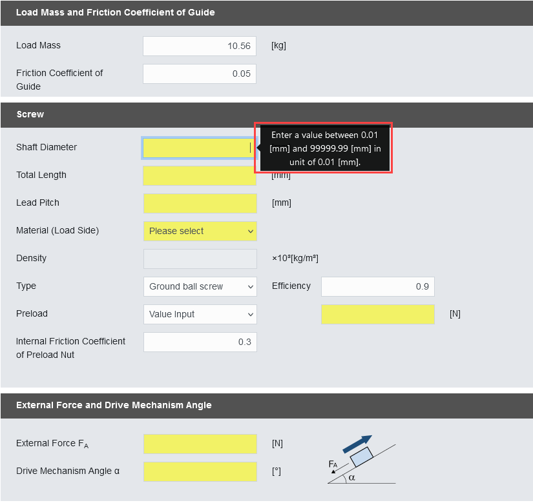This screenshot has width=533, height=503.
Task: Focus the Shaft Diameter input field
Action: coord(200,148)
